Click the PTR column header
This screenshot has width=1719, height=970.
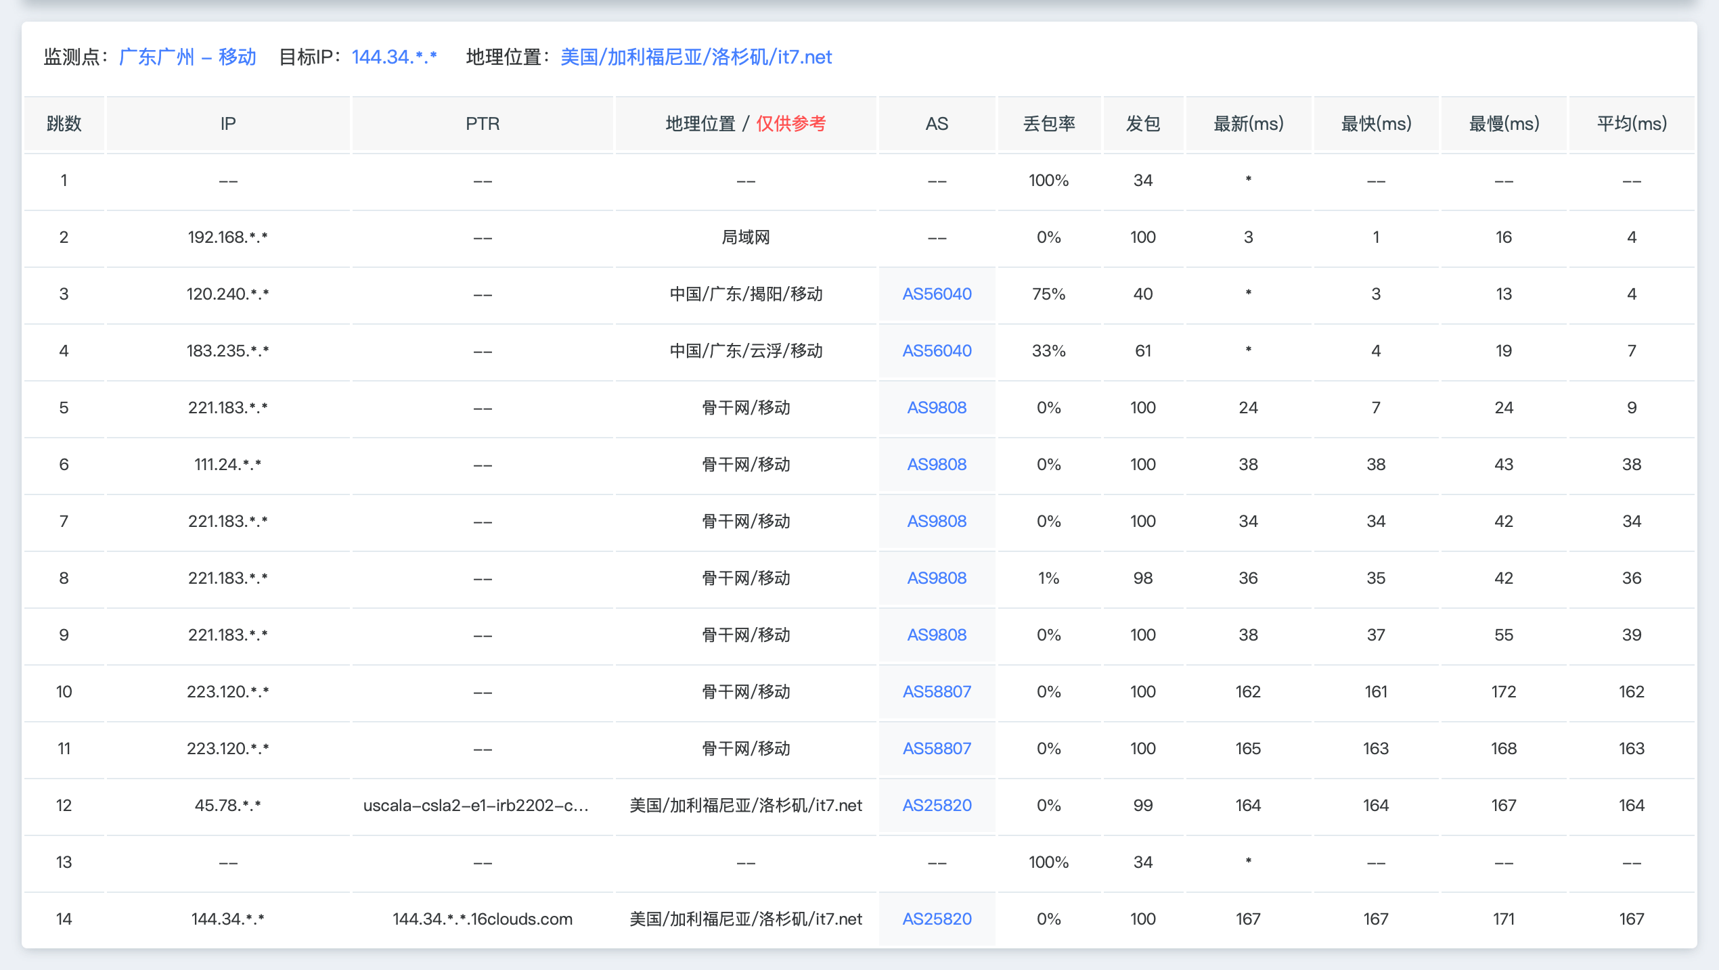482,124
